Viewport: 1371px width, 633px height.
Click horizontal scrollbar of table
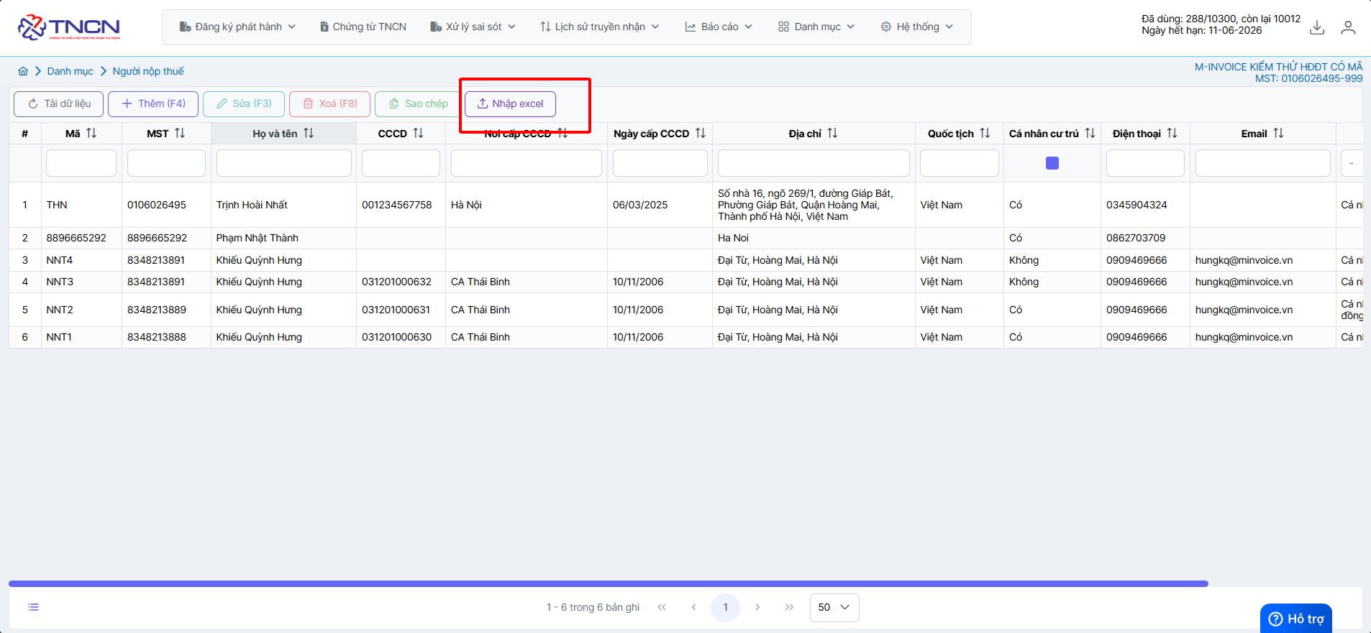(x=609, y=583)
